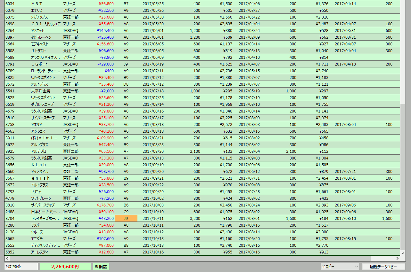
Task: Click the horizontal scrollbar thumb
Action: (x=190, y=258)
